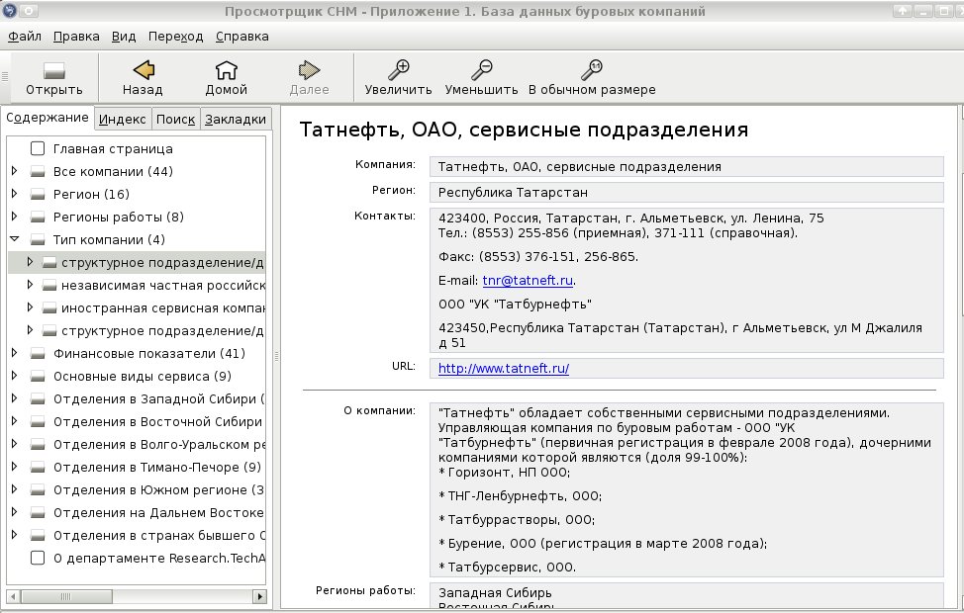Click the book icon beside Отделения на Дальнем Востоке
The width and height of the screenshot is (964, 613).
pyautogui.click(x=38, y=512)
